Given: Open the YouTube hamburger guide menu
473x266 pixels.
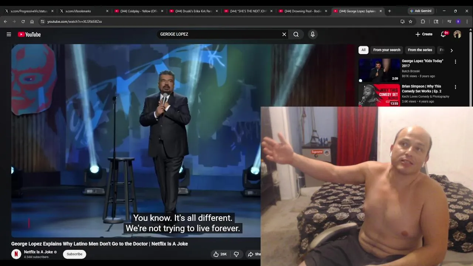Looking at the screenshot, I should point(9,34).
